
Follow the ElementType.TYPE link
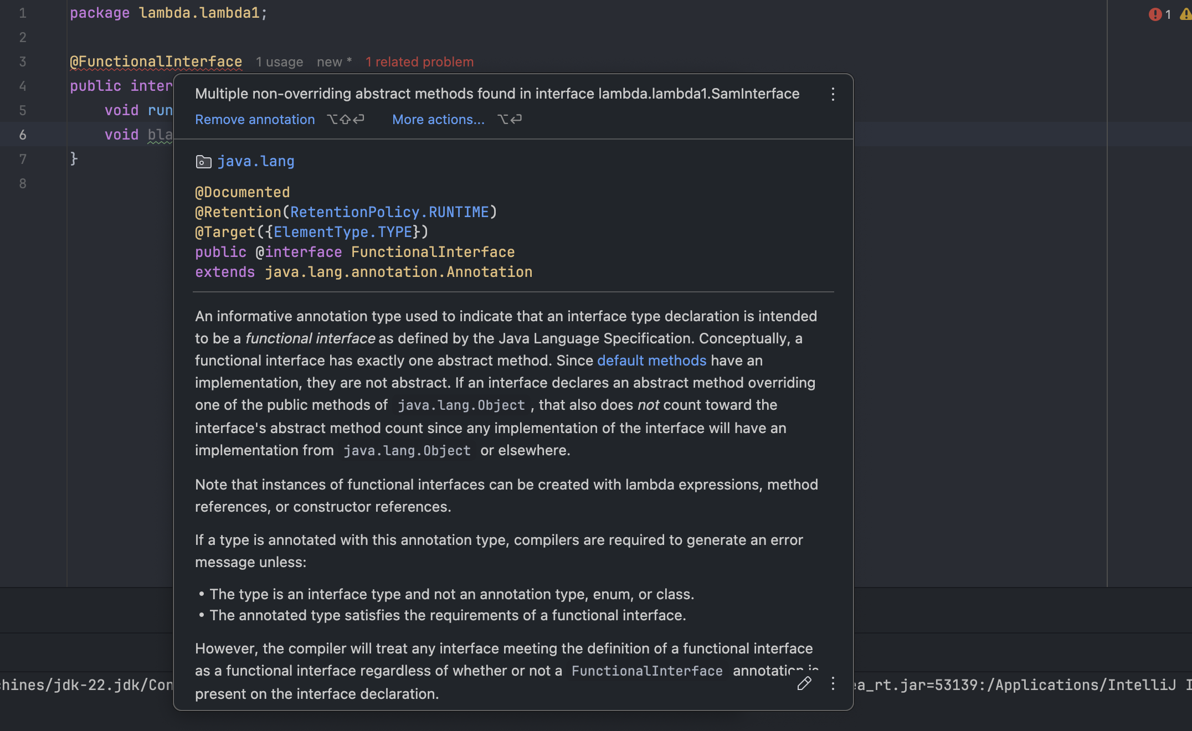tap(343, 232)
